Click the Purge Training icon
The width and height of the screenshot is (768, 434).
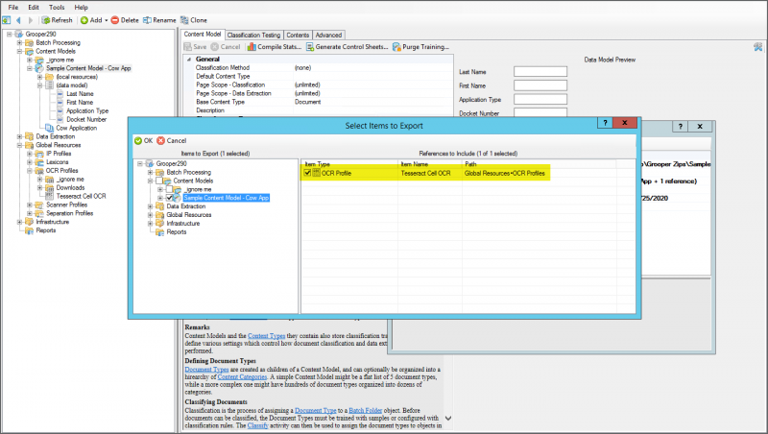click(x=396, y=46)
